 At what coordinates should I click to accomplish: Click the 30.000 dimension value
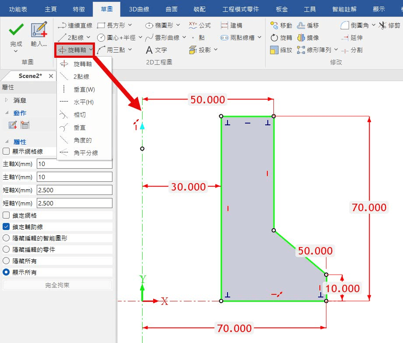click(x=189, y=187)
